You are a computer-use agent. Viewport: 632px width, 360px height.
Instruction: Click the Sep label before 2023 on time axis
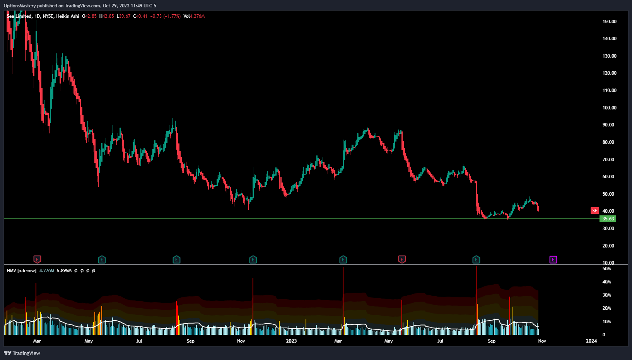(x=191, y=341)
